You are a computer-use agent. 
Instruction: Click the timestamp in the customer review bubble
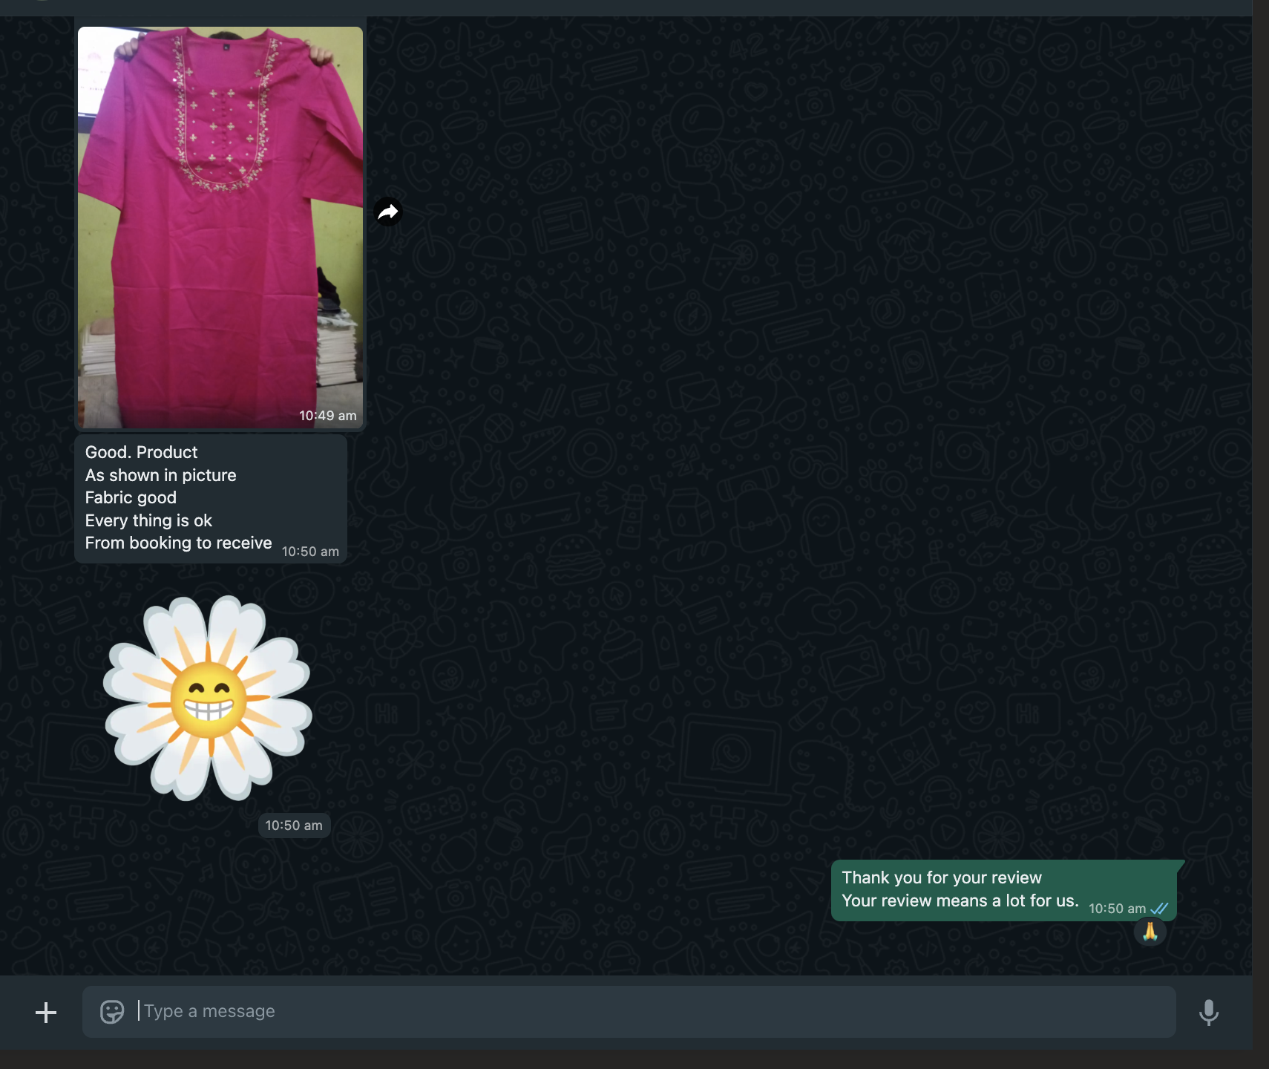pyautogui.click(x=310, y=552)
